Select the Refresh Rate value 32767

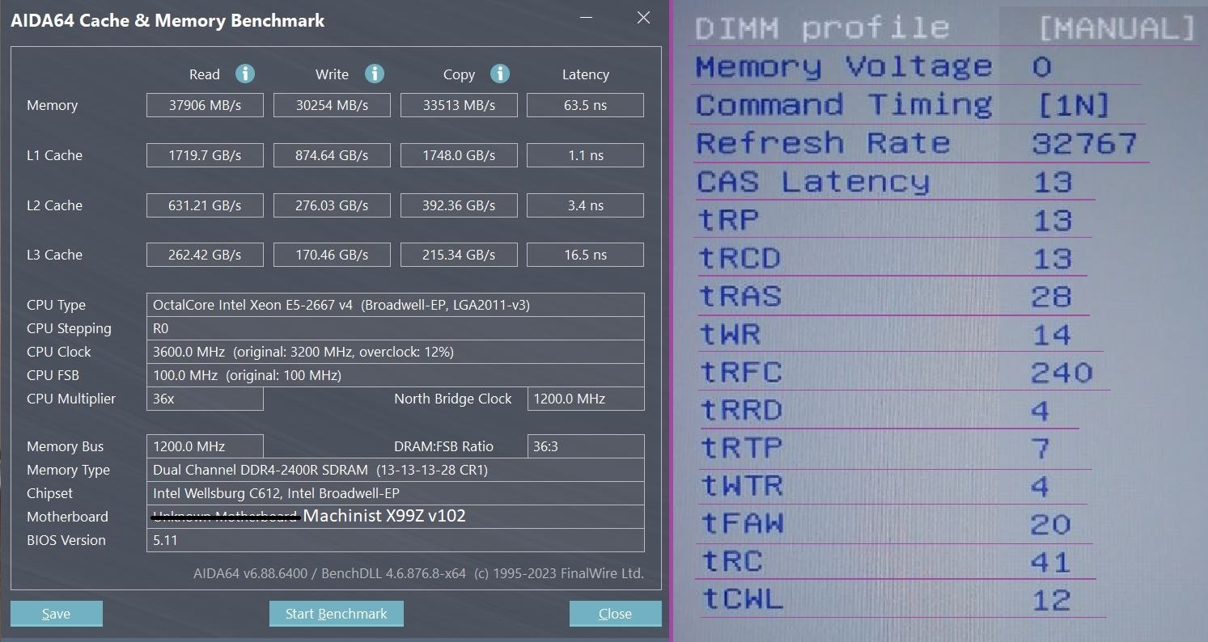point(1084,144)
